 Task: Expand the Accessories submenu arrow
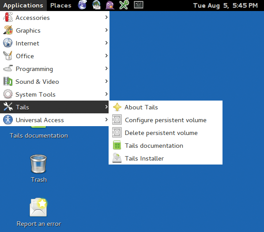point(106,17)
